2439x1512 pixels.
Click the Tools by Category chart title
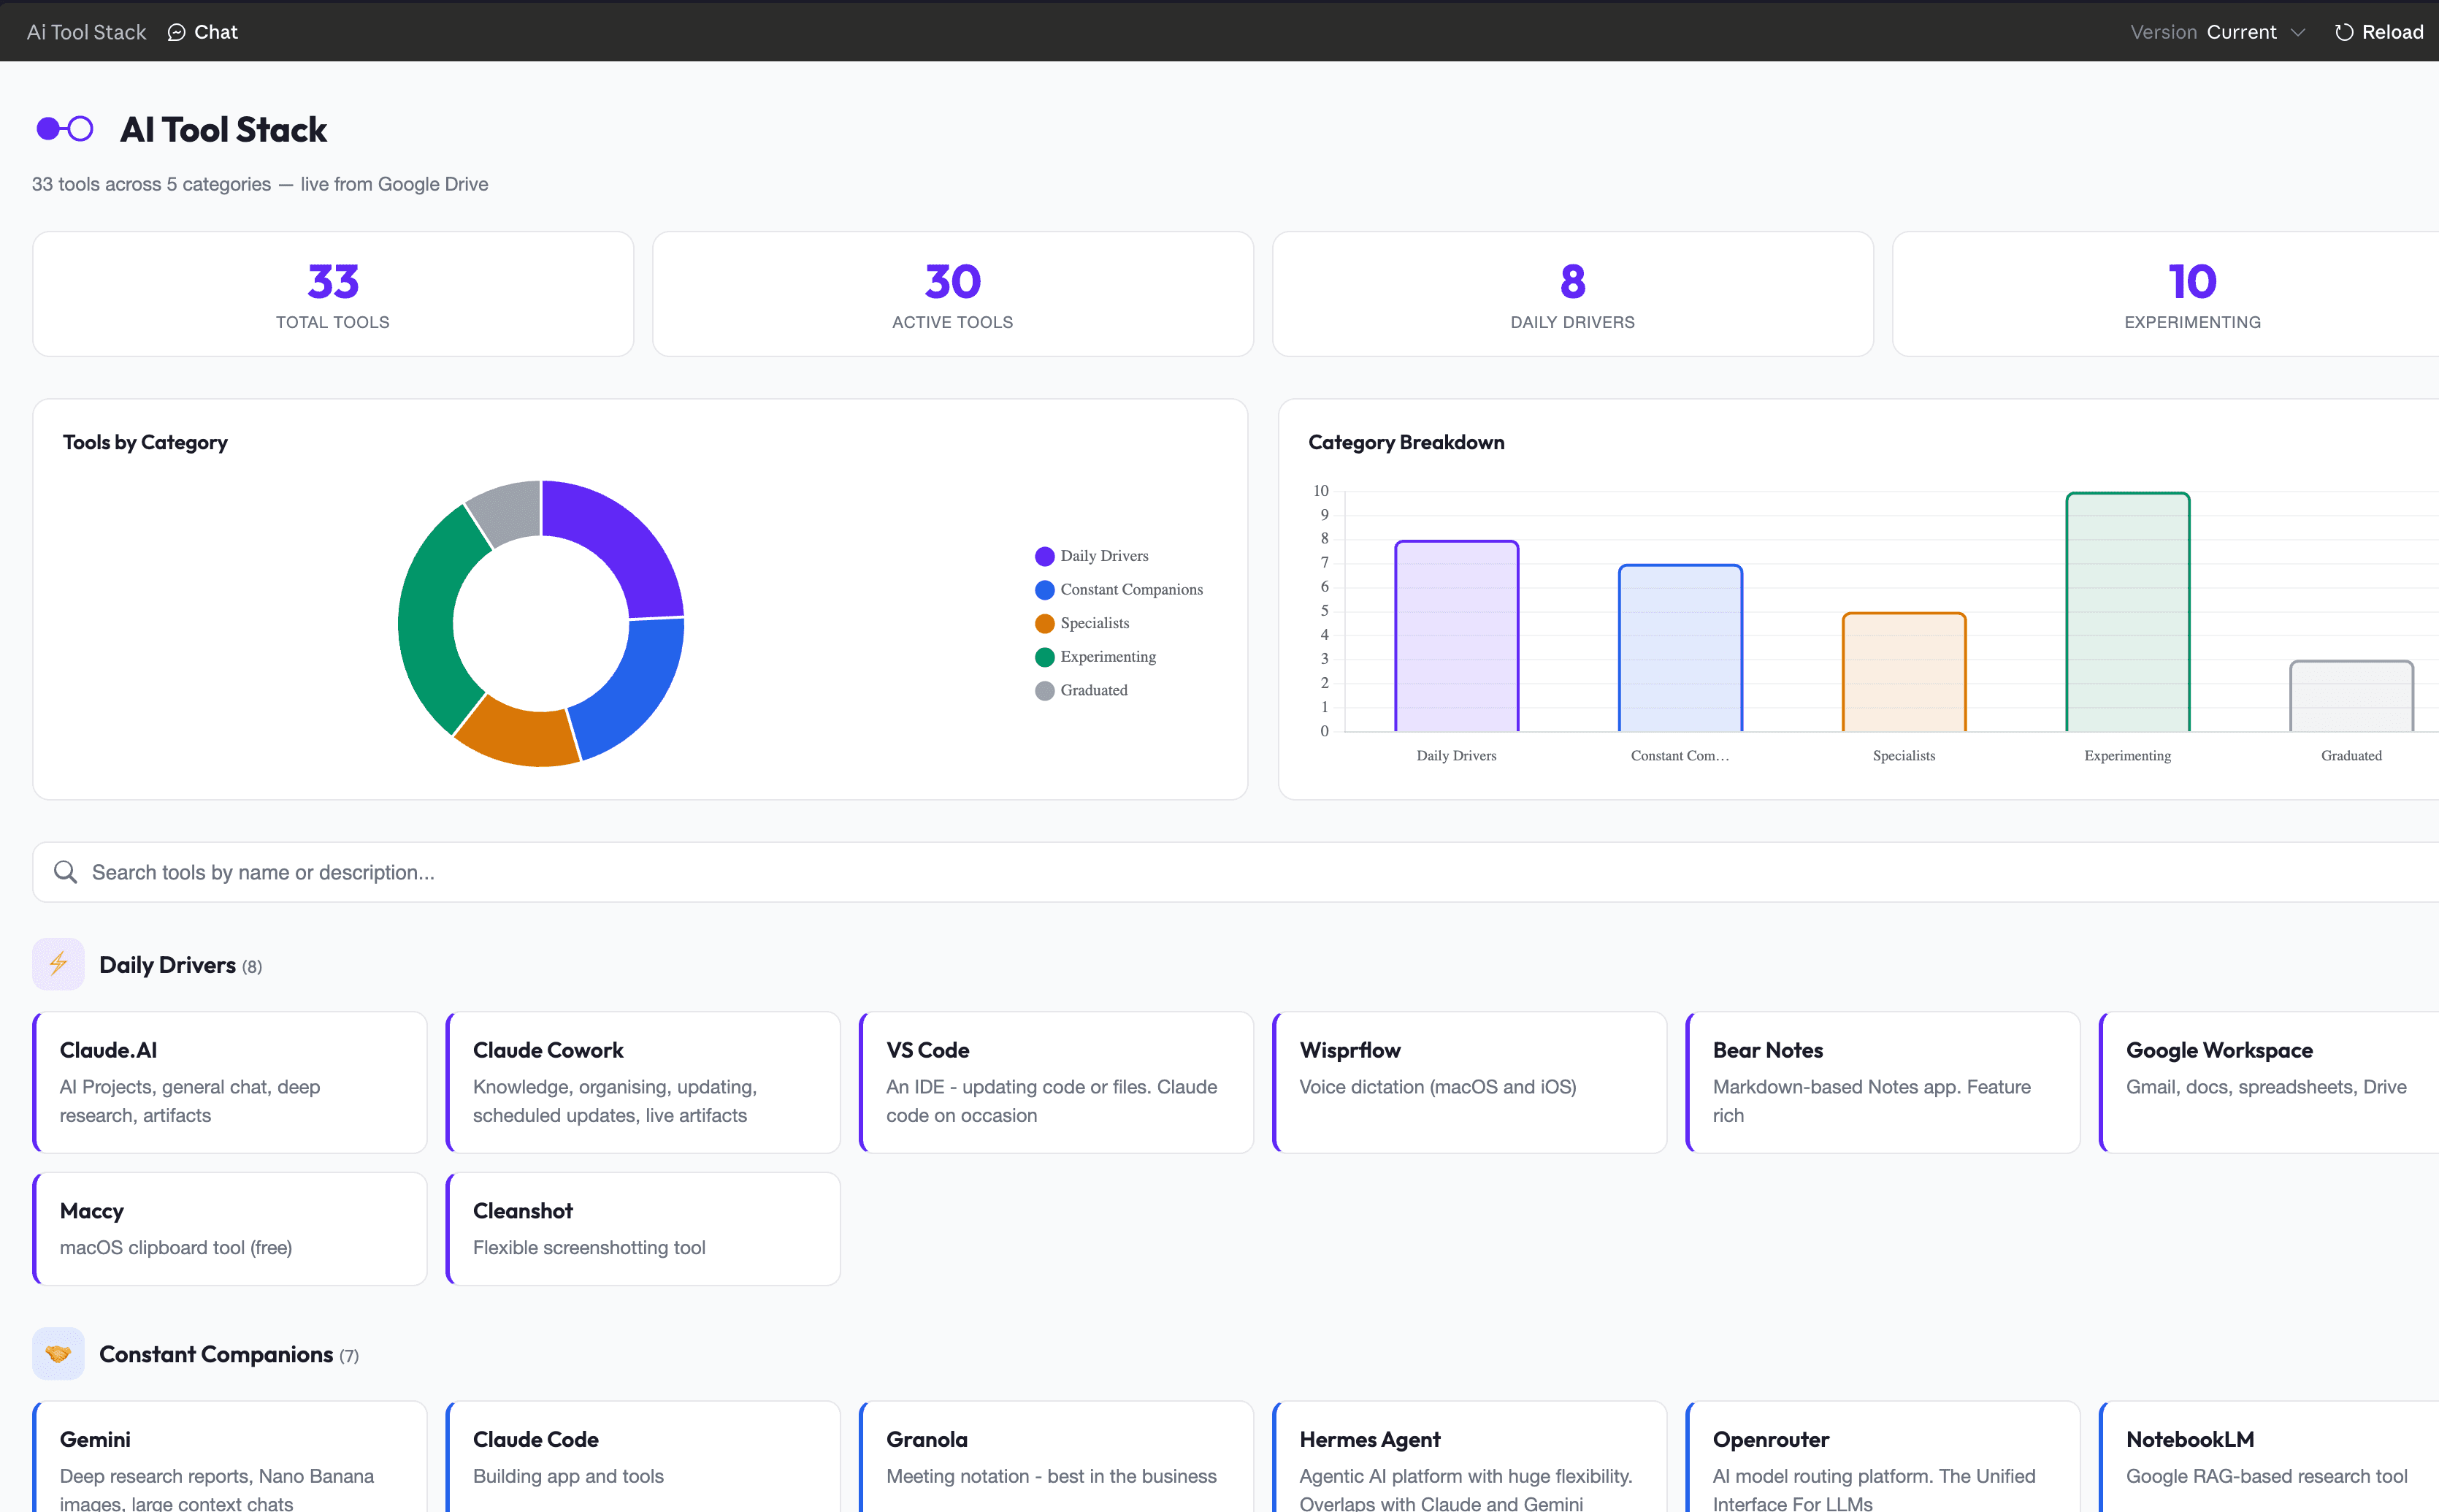[x=145, y=442]
